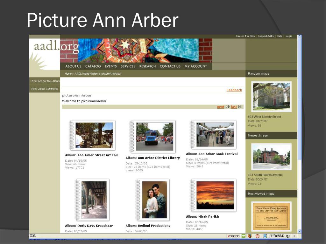326x244 pixels.
Task: Click the Firefox icon in status bar
Action: (x=250, y=236)
